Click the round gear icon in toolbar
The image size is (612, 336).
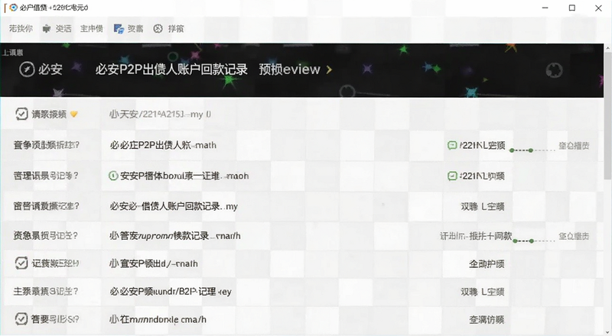point(158,28)
